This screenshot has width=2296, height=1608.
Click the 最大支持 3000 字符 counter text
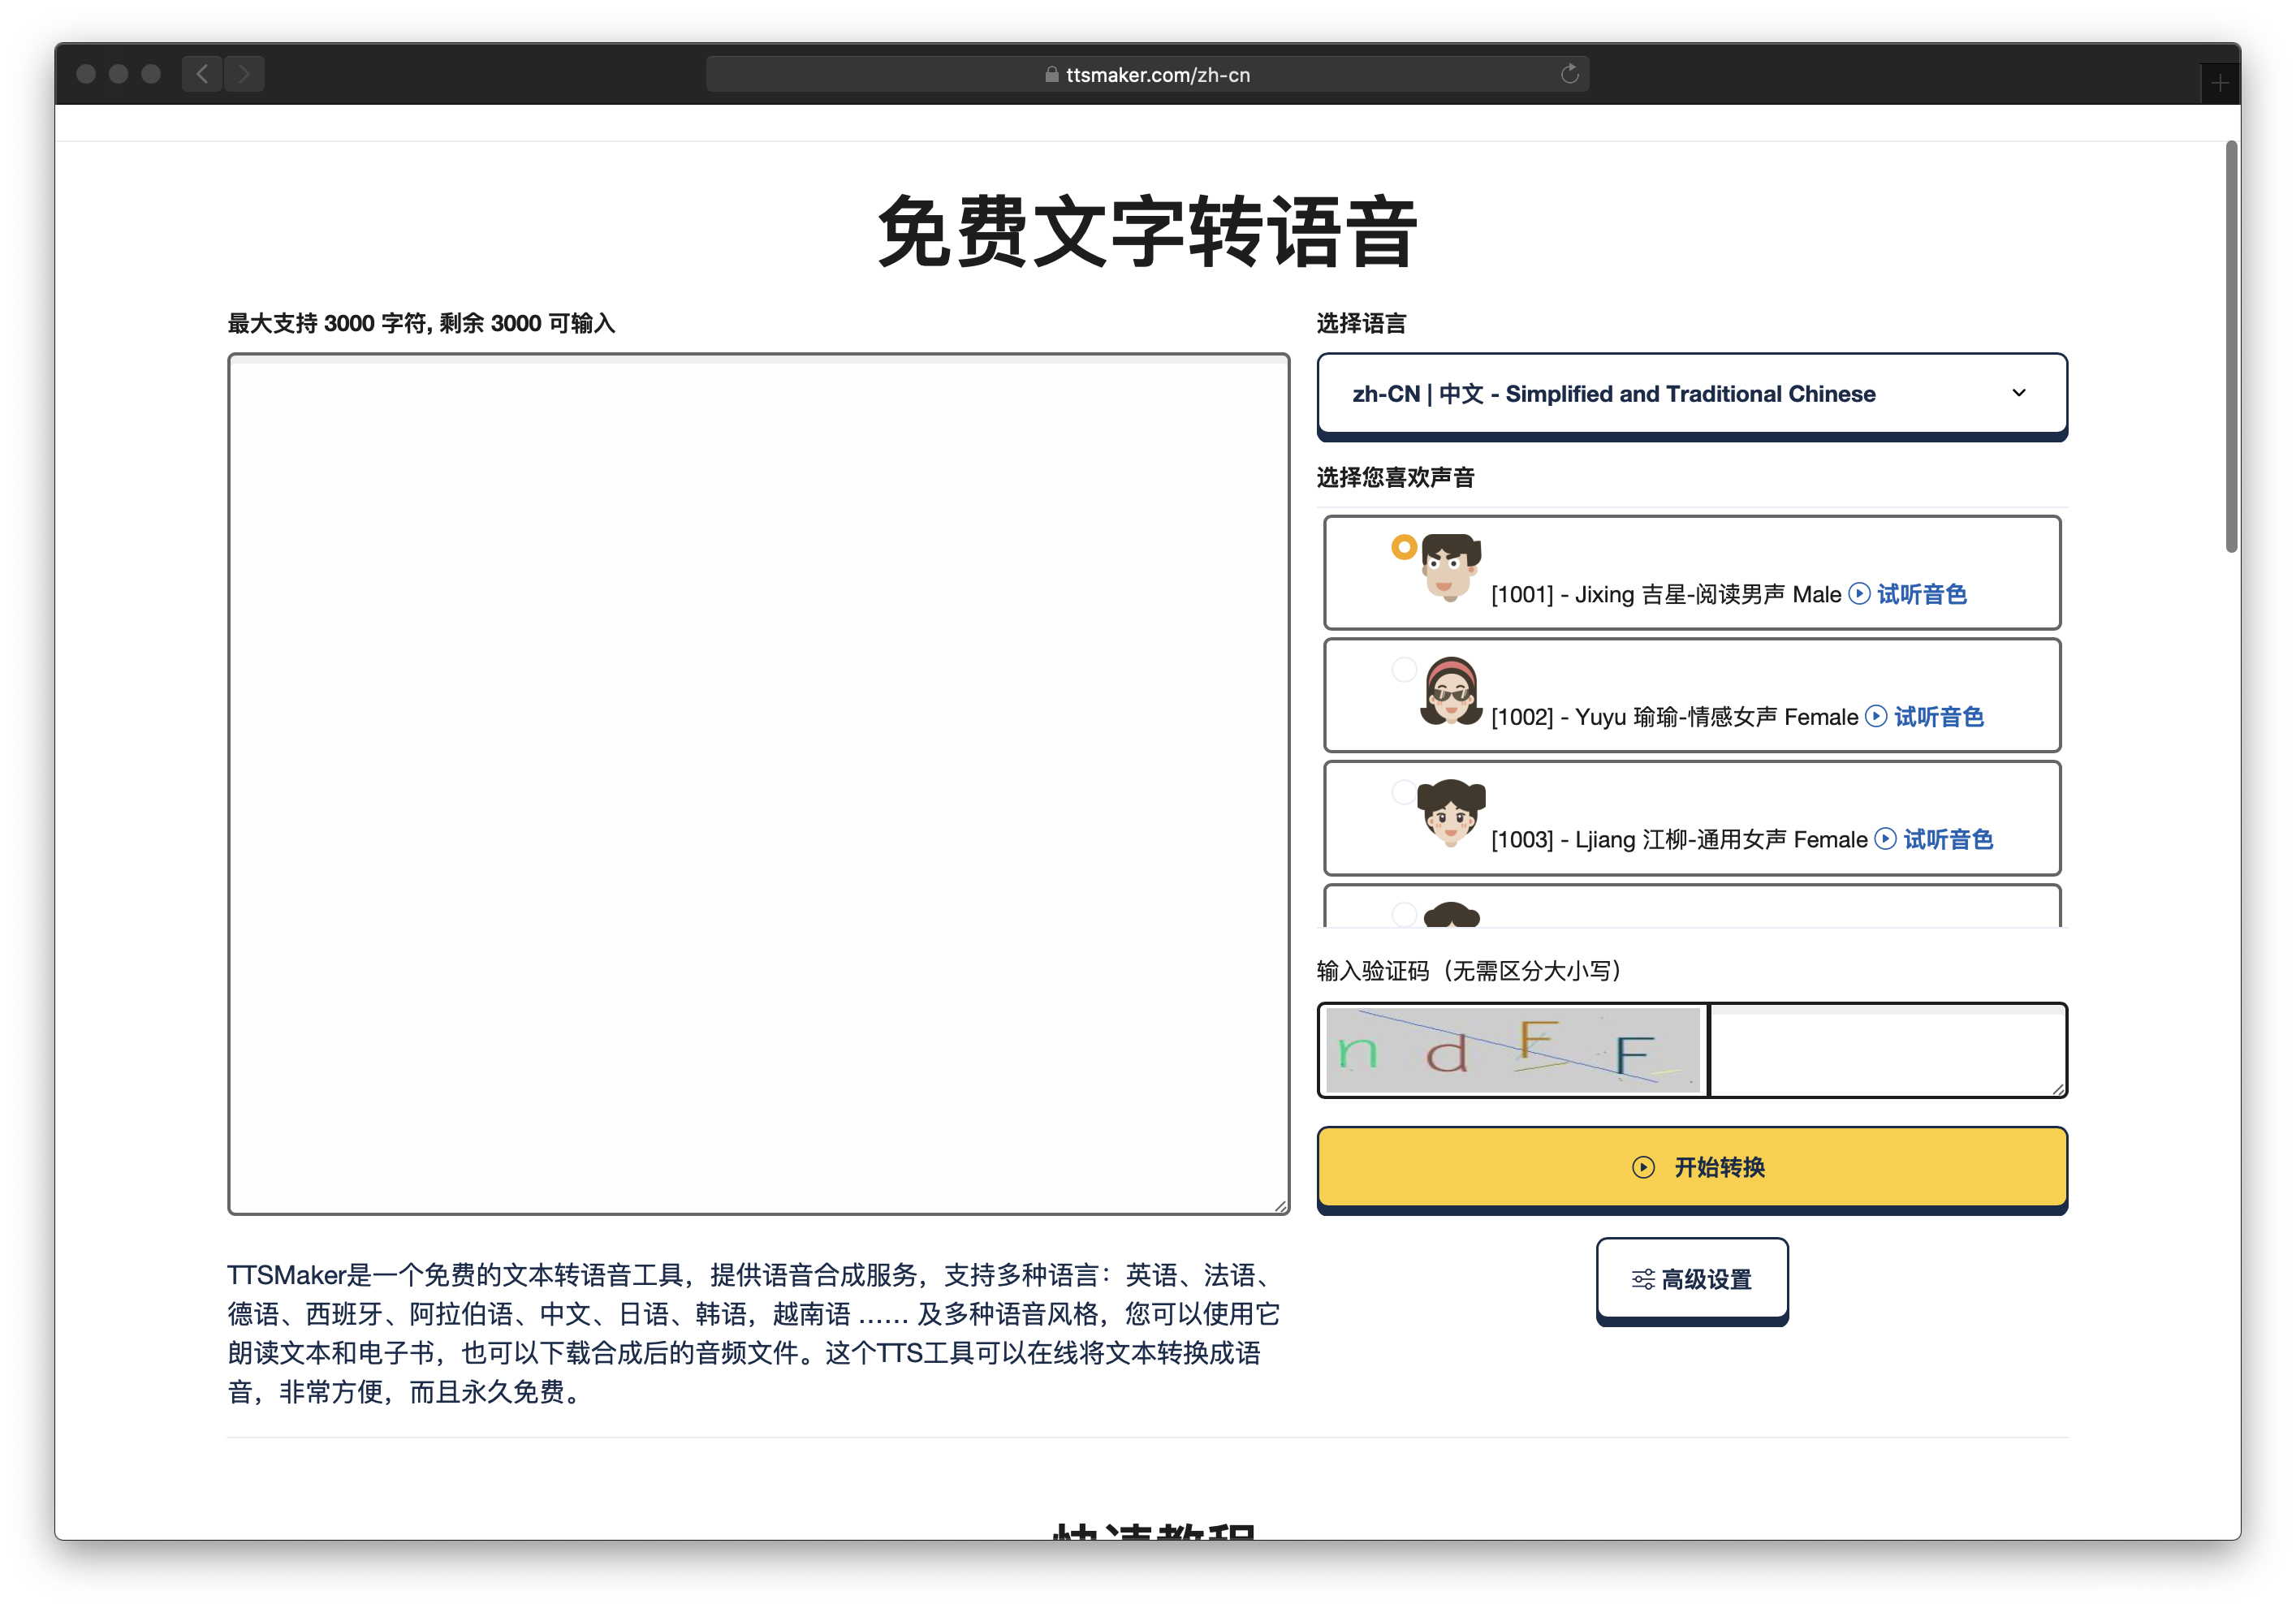pyautogui.click(x=421, y=323)
